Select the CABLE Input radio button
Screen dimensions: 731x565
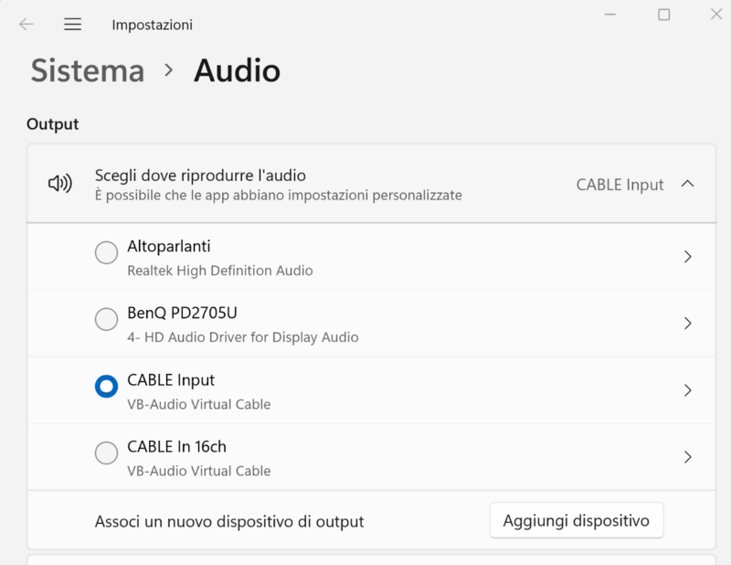(106, 387)
